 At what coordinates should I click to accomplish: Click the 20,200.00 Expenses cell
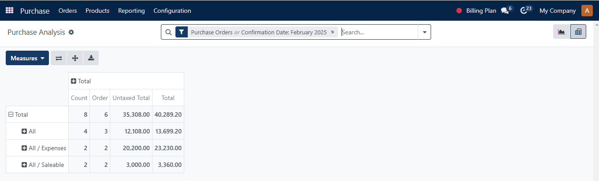pyautogui.click(x=131, y=148)
